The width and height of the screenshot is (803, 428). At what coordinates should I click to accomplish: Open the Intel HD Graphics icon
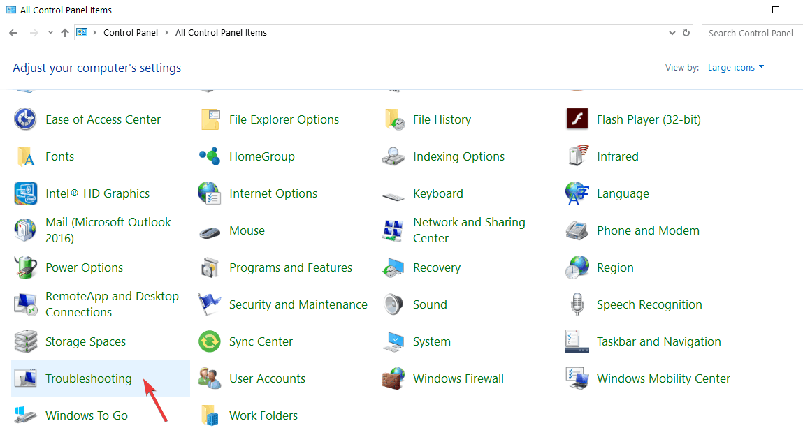click(x=26, y=193)
